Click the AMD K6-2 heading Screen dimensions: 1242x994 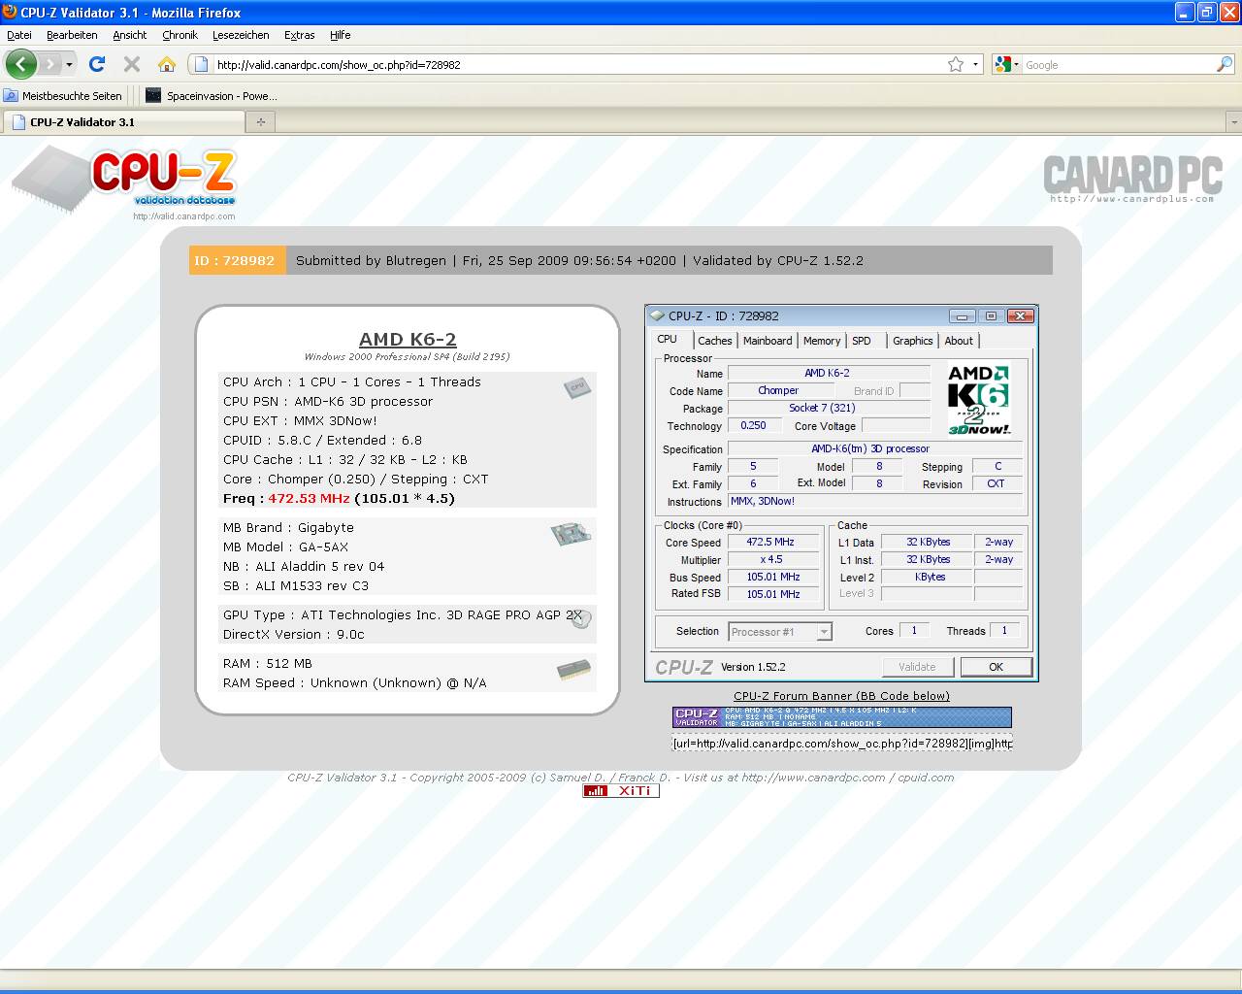(x=408, y=339)
